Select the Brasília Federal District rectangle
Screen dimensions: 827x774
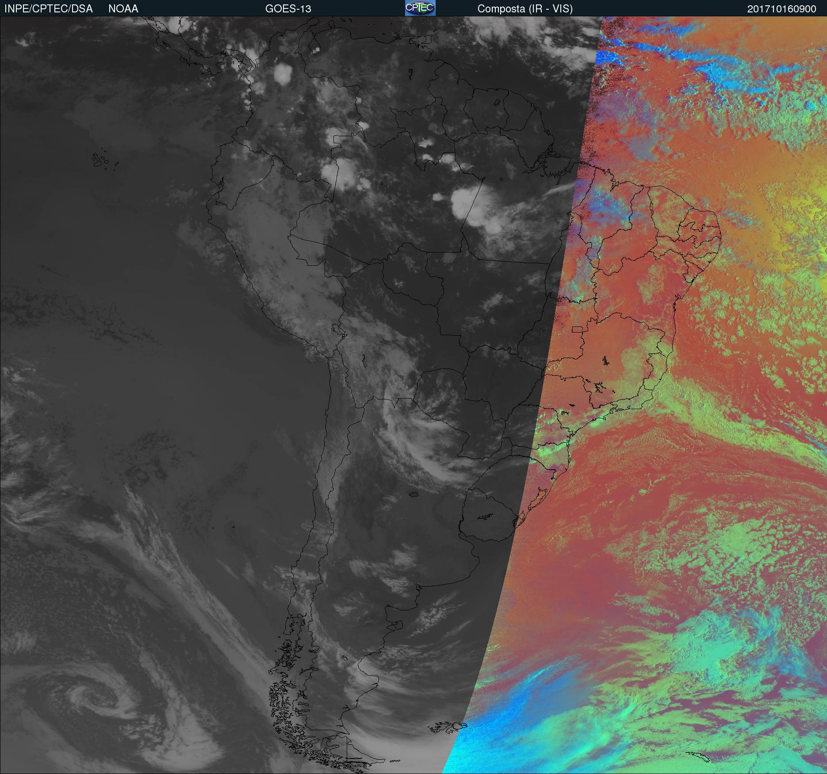click(x=577, y=329)
